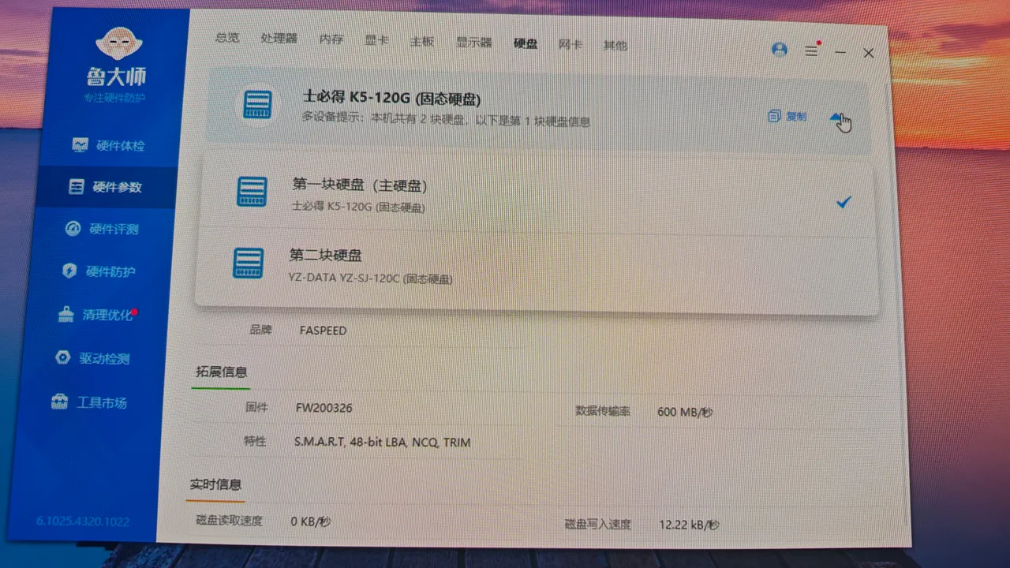Image resolution: width=1010 pixels, height=568 pixels.
Task: Open 工具市场 in the sidebar
Action: [89, 402]
